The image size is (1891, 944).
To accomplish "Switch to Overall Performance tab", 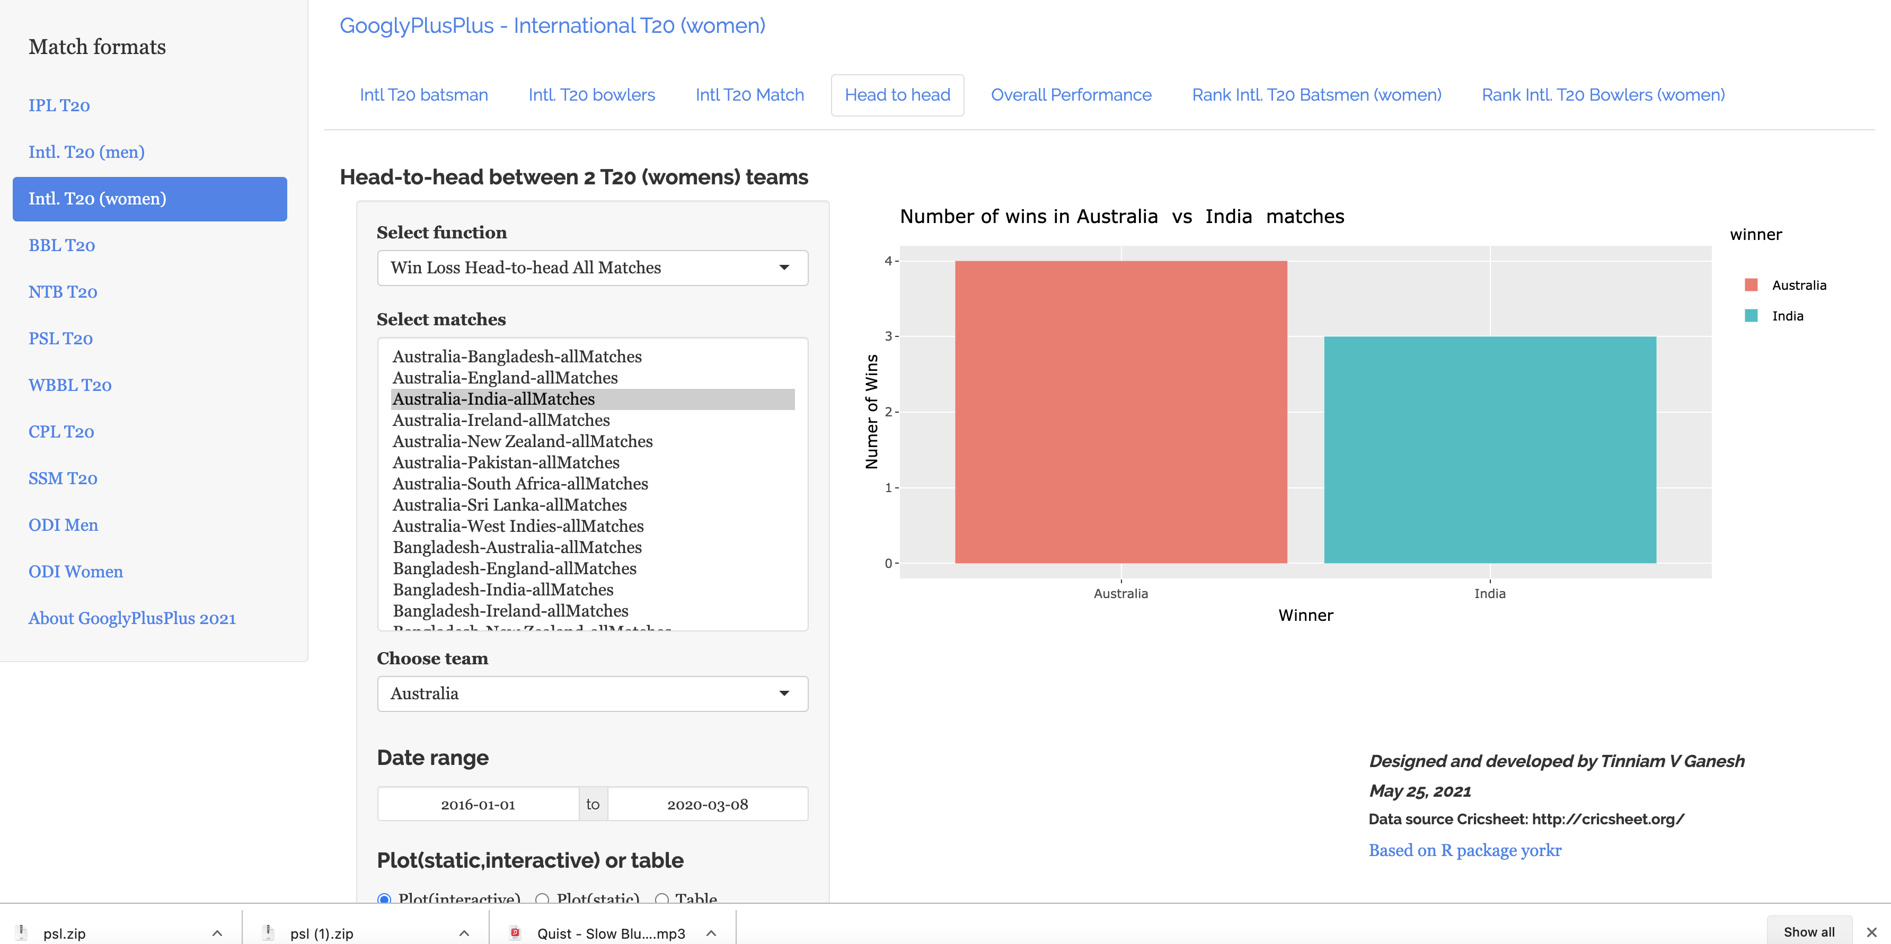I will coord(1070,95).
